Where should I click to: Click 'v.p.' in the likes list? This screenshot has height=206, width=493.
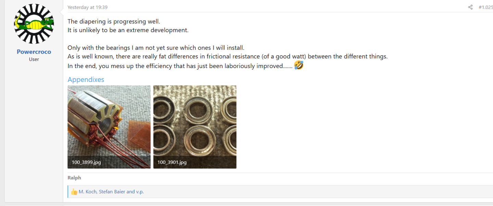point(140,192)
